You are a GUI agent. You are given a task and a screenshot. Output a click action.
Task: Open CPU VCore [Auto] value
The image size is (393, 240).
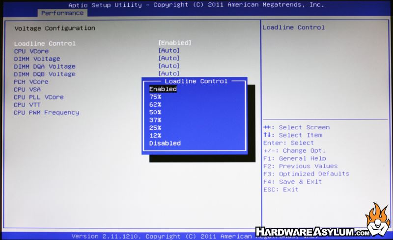[x=169, y=50]
